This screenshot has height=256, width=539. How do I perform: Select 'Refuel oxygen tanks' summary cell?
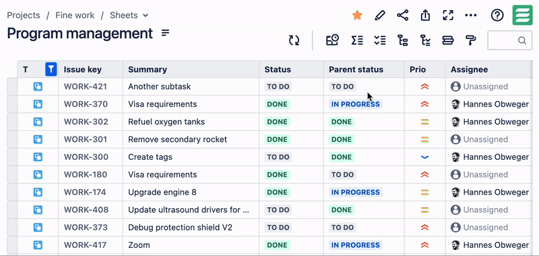191,122
